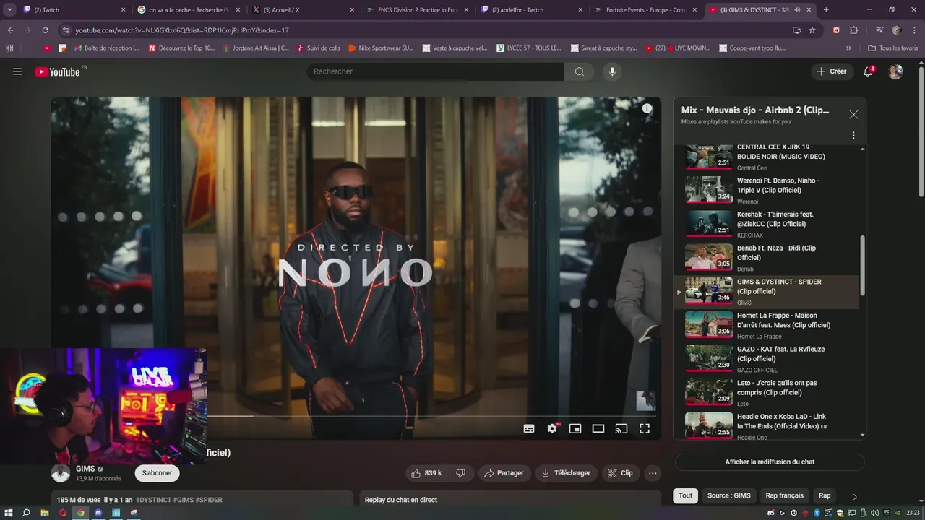Screen dimensions: 925x520
Task: Share the video via Partager
Action: (x=504, y=473)
